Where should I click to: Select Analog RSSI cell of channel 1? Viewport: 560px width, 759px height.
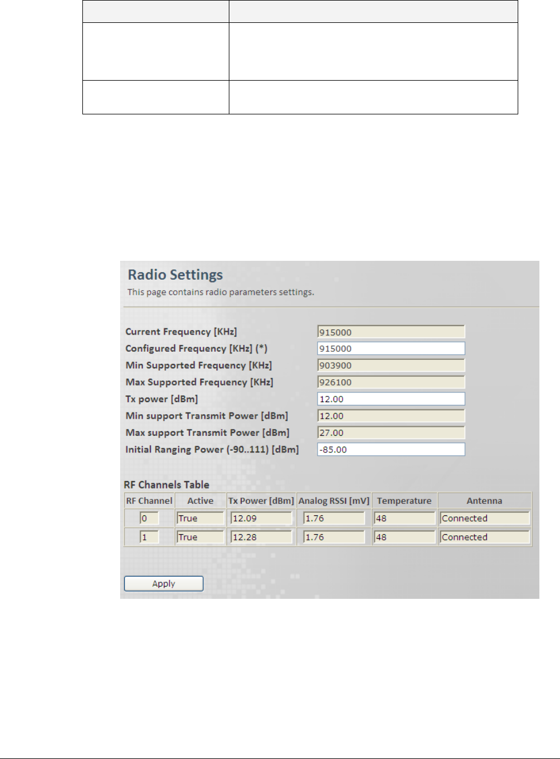tap(334, 537)
